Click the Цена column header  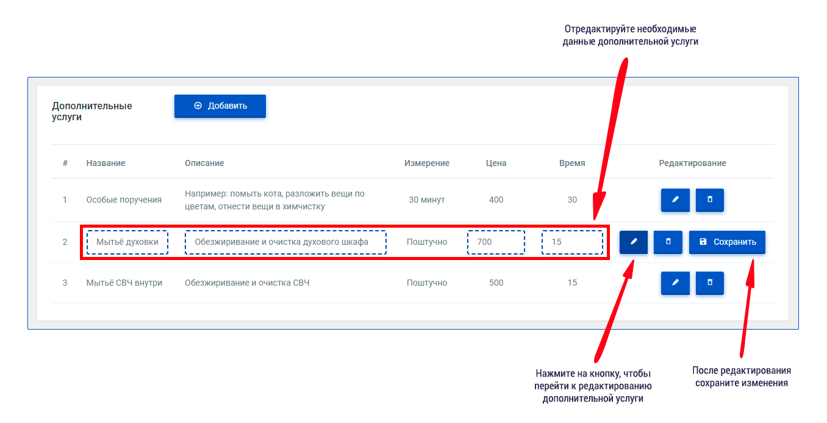[x=496, y=163]
